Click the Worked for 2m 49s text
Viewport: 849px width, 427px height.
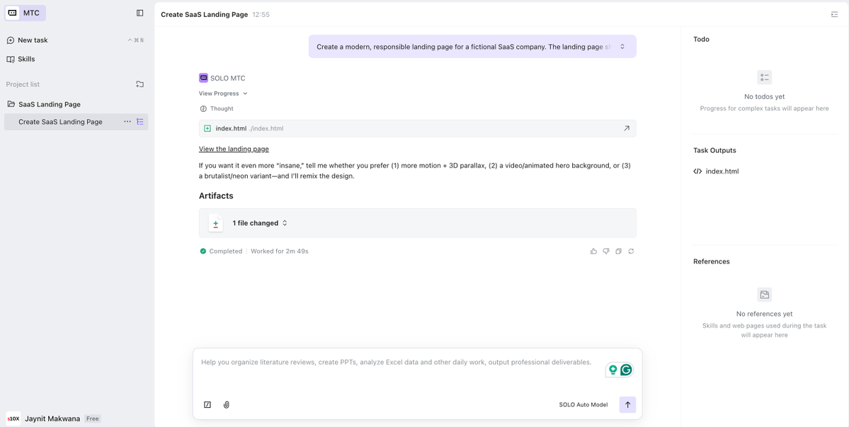(x=280, y=251)
